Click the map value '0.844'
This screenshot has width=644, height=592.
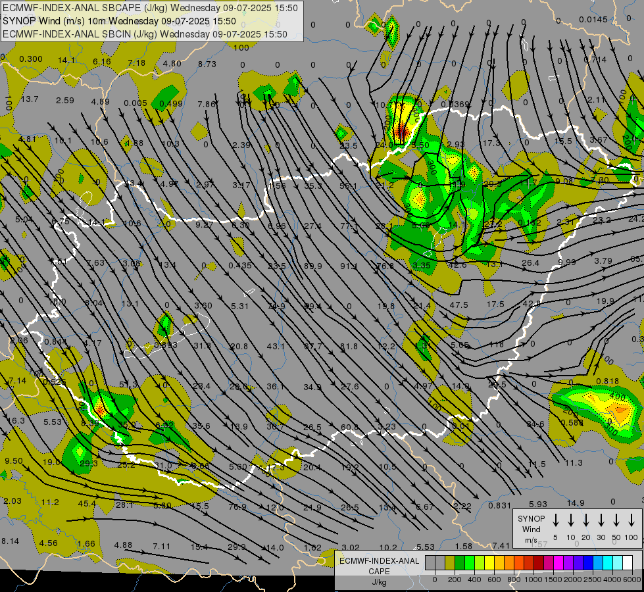(x=56, y=341)
